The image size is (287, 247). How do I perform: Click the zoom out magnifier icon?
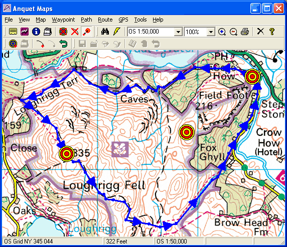[233, 32]
